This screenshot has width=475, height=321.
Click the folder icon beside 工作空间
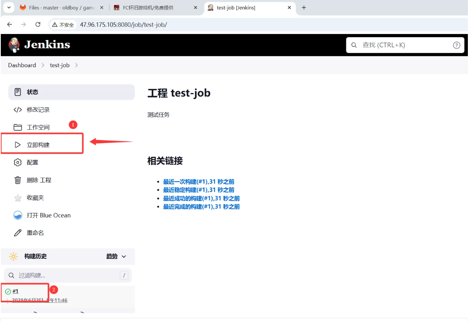(x=17, y=127)
